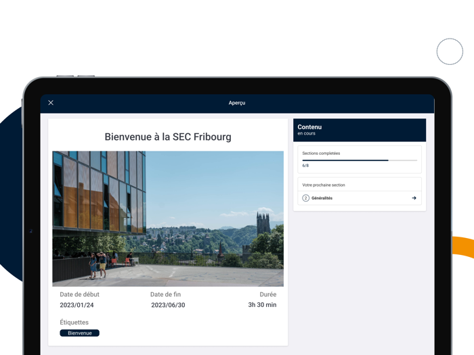This screenshot has width=474, height=355.
Task: Open the Généralités section
Action: point(360,198)
